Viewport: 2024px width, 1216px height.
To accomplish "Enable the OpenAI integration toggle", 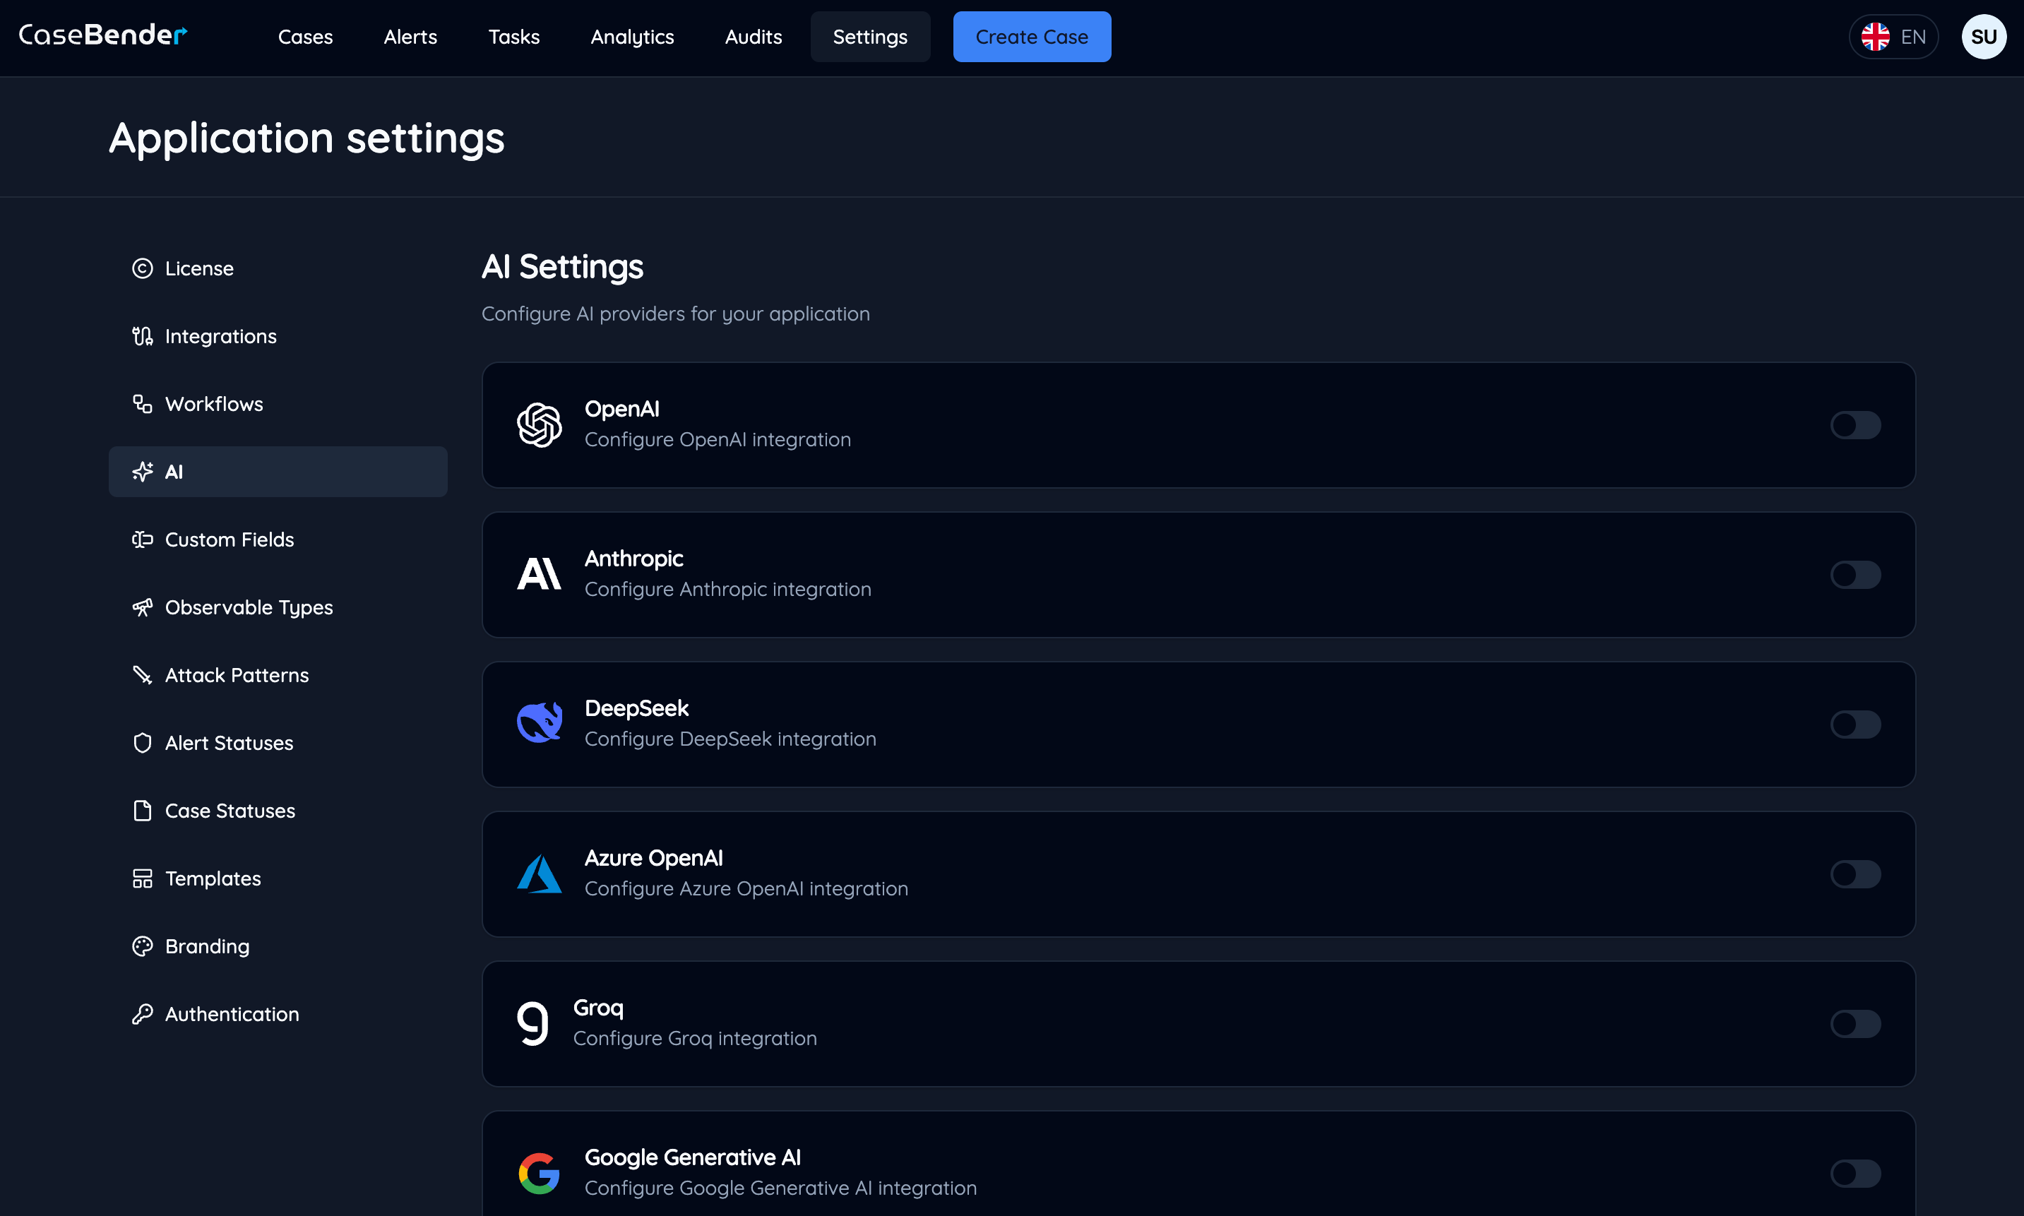I will point(1856,424).
